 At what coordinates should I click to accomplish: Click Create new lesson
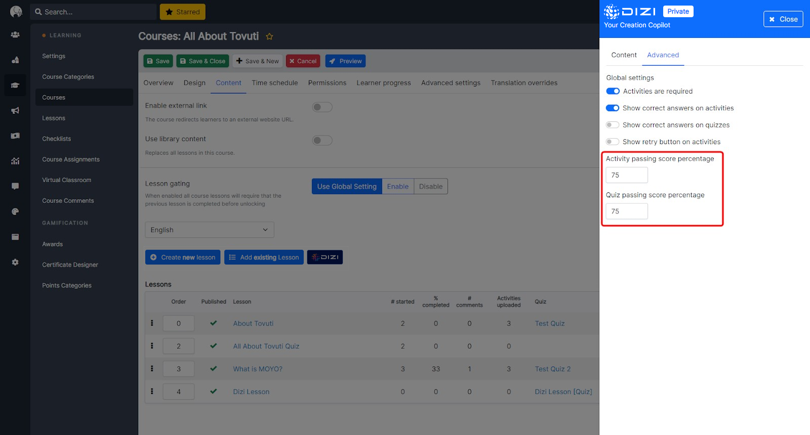(x=183, y=257)
